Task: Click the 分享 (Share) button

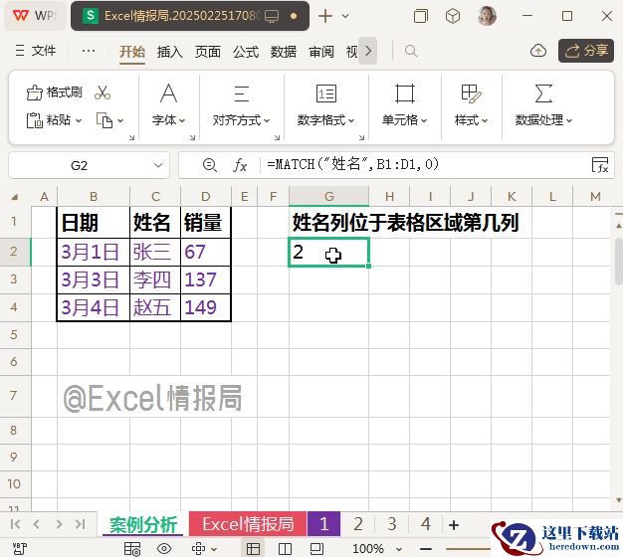Action: pyautogui.click(x=586, y=51)
